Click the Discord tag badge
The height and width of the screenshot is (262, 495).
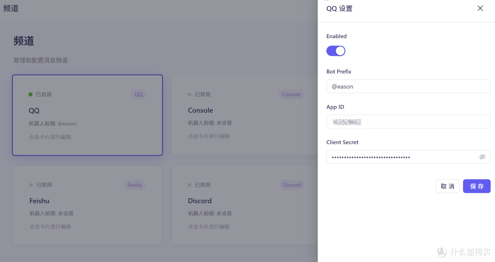tap(292, 185)
